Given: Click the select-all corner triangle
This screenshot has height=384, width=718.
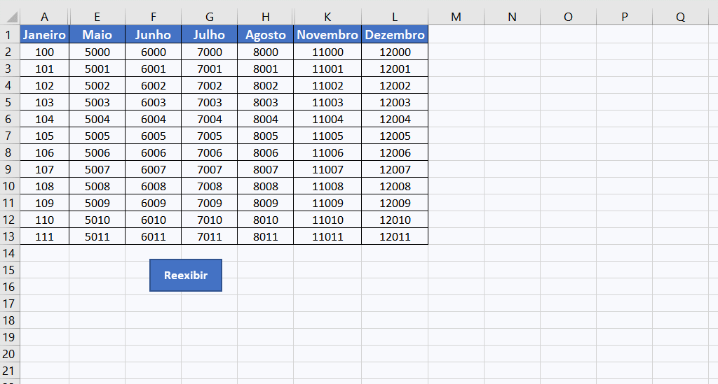Looking at the screenshot, I should [10, 17].
